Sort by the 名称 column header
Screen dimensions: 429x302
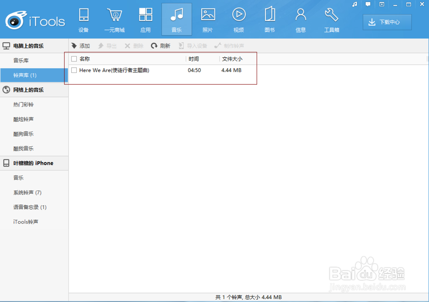pyautogui.click(x=85, y=59)
